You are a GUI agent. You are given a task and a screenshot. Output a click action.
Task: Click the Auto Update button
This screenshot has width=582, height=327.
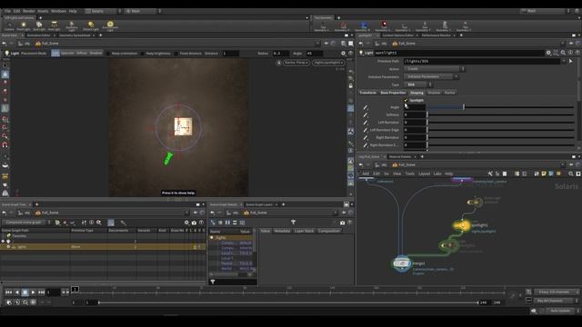click(560, 311)
